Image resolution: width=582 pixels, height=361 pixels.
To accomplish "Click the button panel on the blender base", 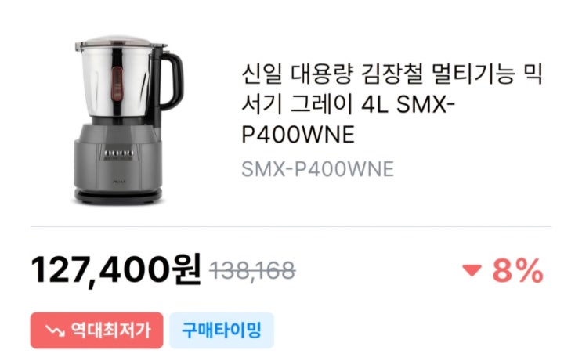I will [x=118, y=153].
